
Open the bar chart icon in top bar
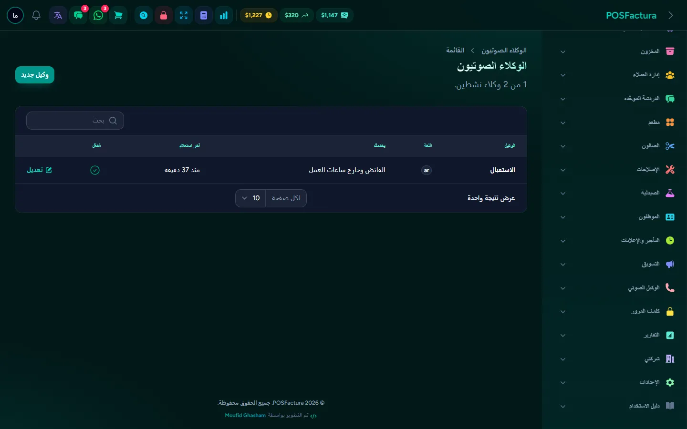224,15
